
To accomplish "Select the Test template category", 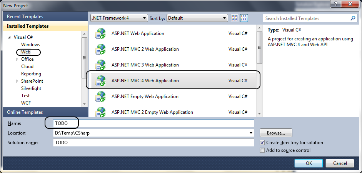I will click(x=25, y=96).
